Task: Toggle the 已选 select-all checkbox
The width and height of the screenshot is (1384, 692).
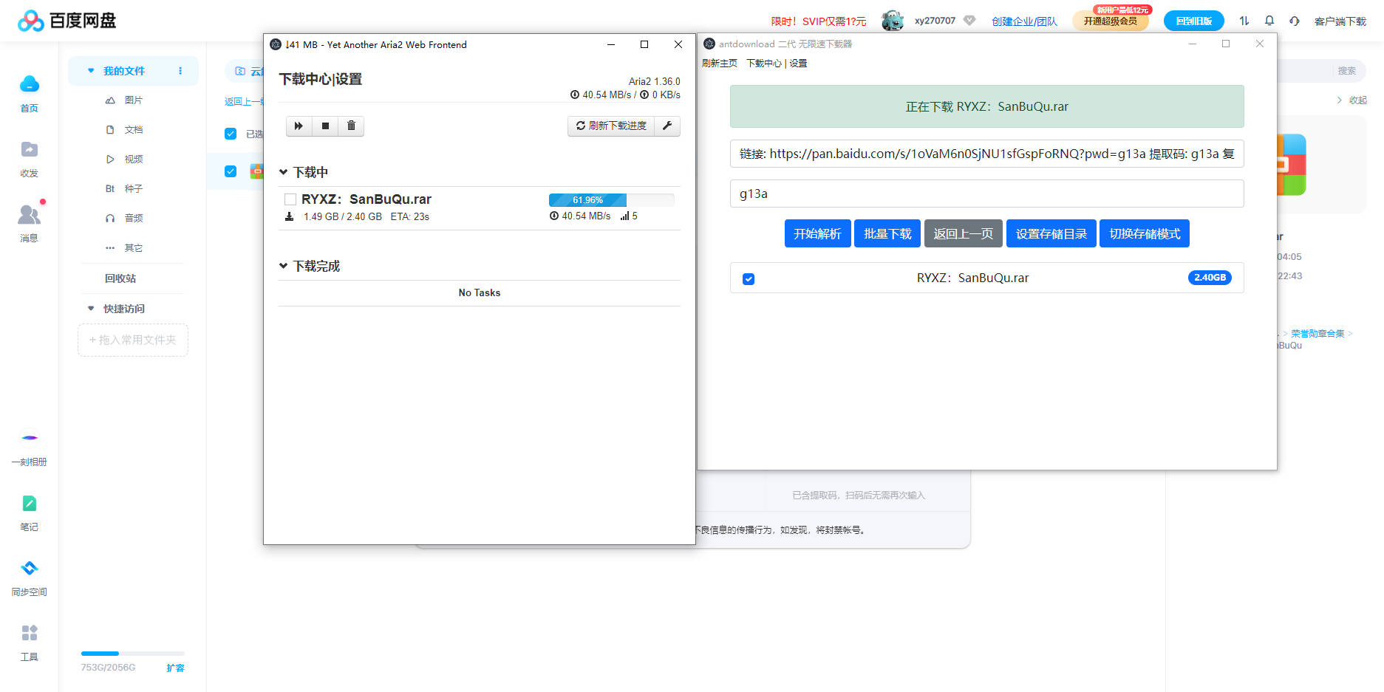Action: 231,134
